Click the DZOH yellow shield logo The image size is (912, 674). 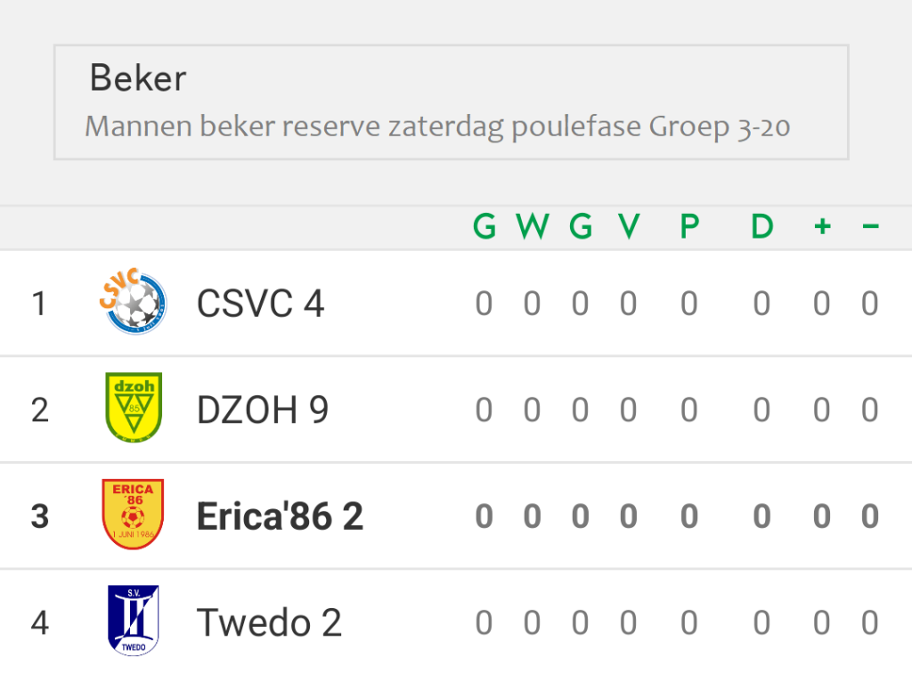pos(134,407)
